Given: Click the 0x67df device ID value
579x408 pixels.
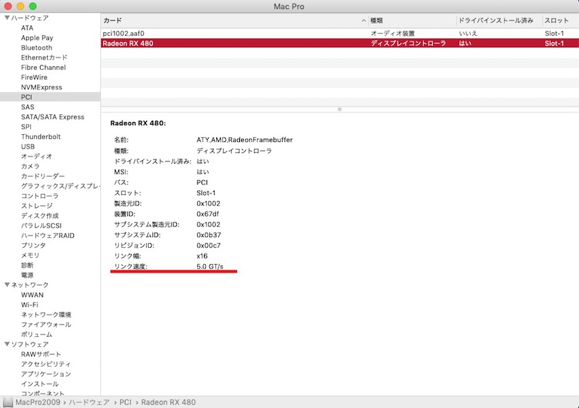Looking at the screenshot, I should [x=208, y=214].
